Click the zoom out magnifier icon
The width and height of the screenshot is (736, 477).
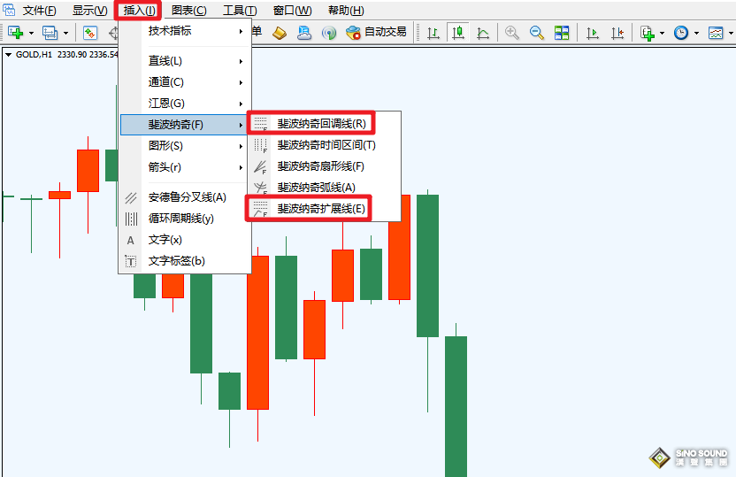point(537,33)
